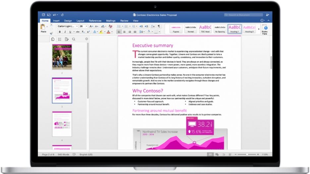The image size is (310, 174).
Task: Open the Styles Pane
Action: click(265, 30)
